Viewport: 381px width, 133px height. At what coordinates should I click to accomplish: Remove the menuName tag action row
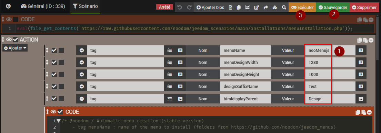coord(82,51)
